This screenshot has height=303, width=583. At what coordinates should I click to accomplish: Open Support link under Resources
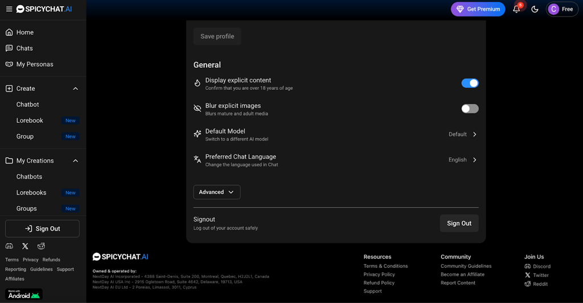pos(372,291)
